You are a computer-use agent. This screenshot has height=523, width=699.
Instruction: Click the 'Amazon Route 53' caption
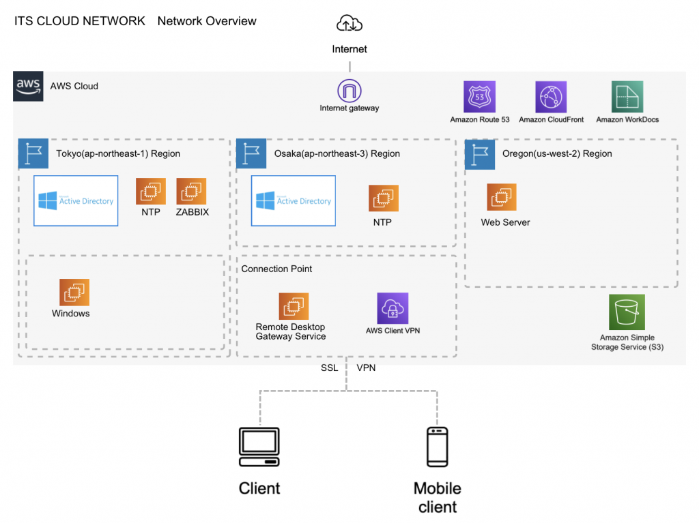[480, 119]
